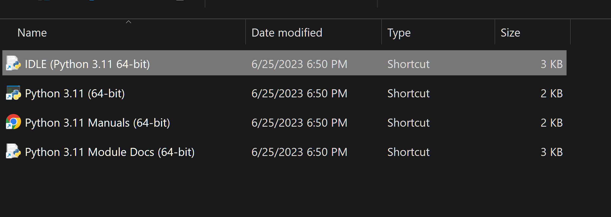This screenshot has width=611, height=217.
Task: Click the Shortcut type of Python Manuals row
Action: (x=408, y=123)
